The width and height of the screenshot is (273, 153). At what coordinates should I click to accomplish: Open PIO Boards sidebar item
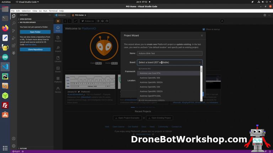58,69
